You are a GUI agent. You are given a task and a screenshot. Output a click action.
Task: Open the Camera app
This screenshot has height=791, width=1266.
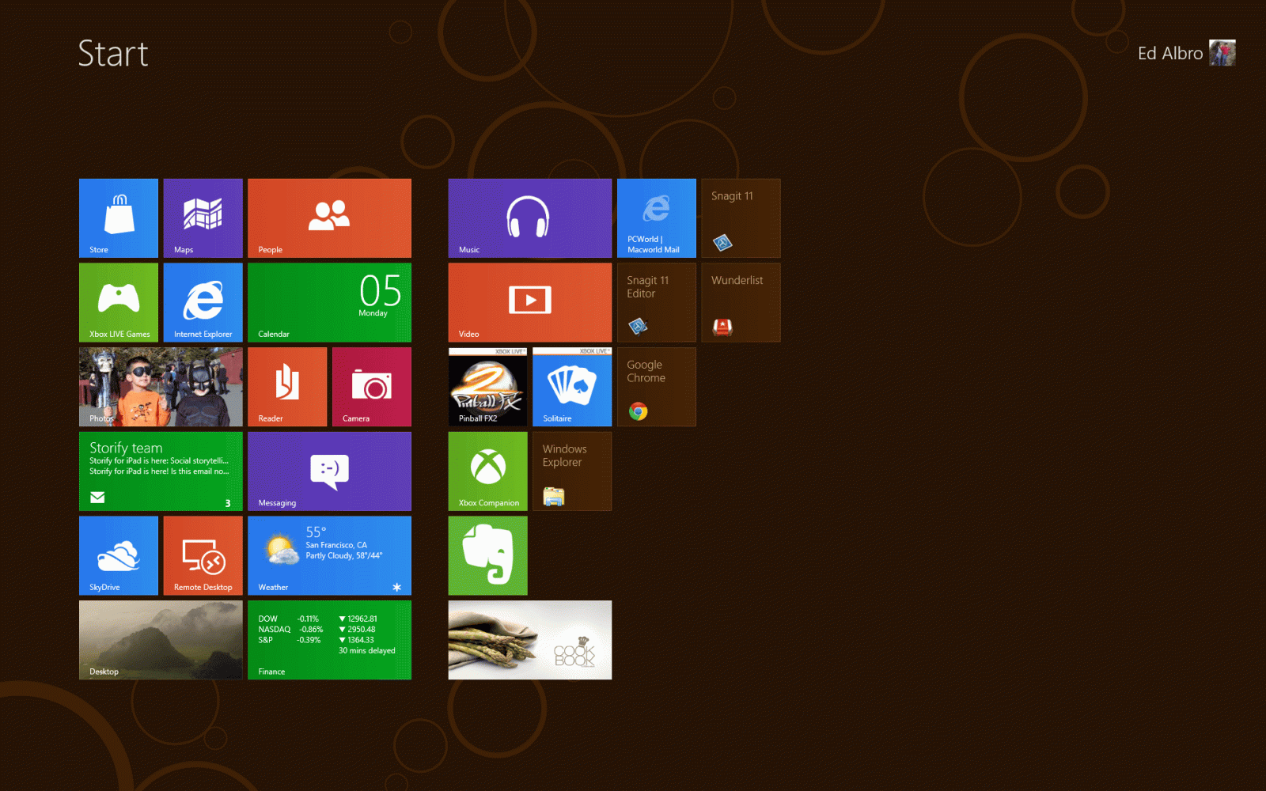(x=371, y=387)
